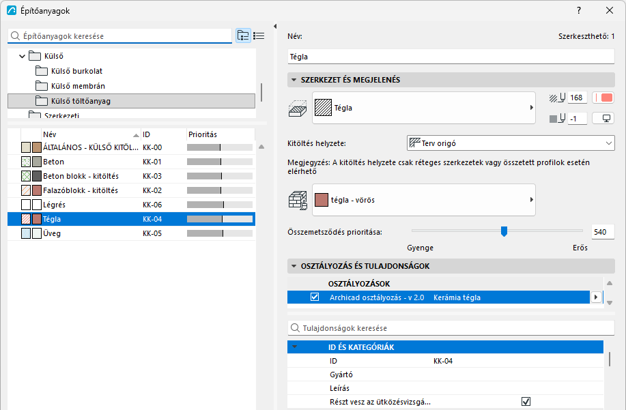The image size is (626, 410).
Task: Collapse OSZTÁLYOZÁS ÉS TULAJDONSÁGOK section
Action: [x=294, y=266]
